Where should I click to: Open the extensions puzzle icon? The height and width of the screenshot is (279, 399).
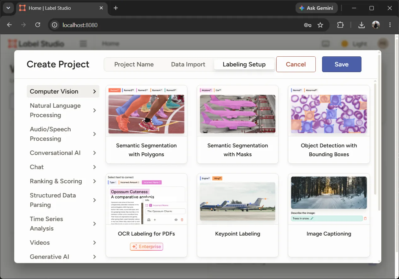(340, 25)
